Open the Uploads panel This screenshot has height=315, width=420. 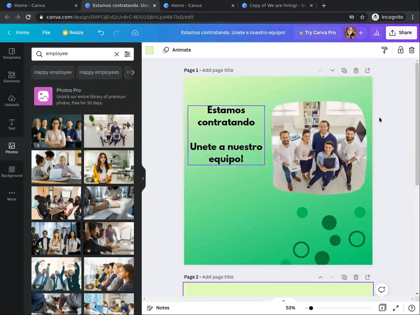click(x=12, y=101)
